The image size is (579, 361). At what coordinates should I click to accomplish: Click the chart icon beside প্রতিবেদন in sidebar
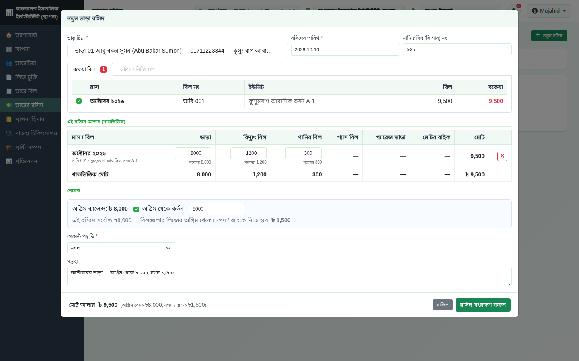point(9,162)
